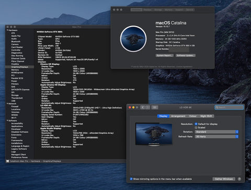
Task: Click the LG HDR 4K heading in System Report
Action: point(46,105)
